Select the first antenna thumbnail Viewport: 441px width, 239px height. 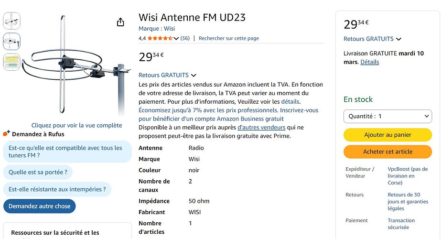[x=11, y=21]
